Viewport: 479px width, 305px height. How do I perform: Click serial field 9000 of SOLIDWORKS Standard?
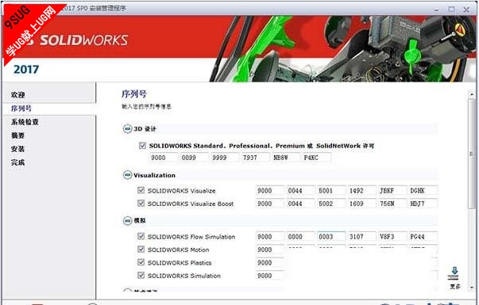(164, 158)
